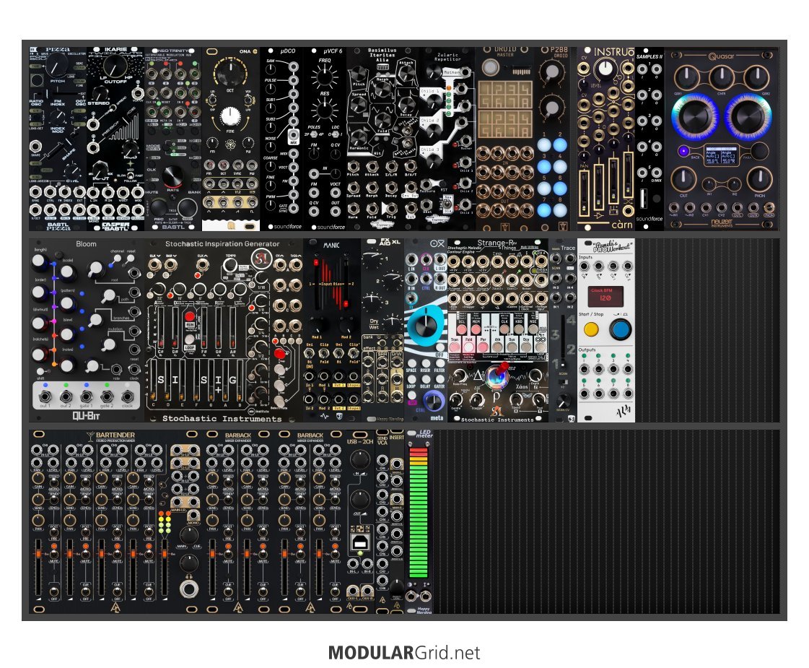809x668 pixels.
Task: Click the Pitch knob on Bastl Pizza
Action: [56, 64]
